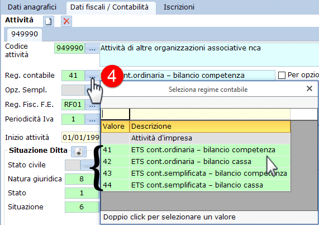Select the 949990 activity tab
Viewport: 319px width, 225px height.
[25, 34]
